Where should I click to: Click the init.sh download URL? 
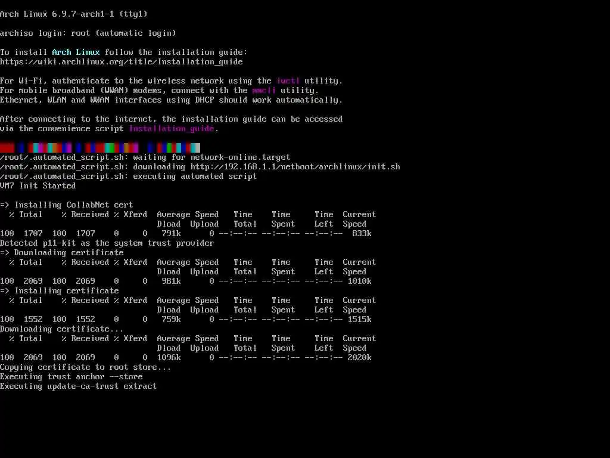(x=295, y=167)
